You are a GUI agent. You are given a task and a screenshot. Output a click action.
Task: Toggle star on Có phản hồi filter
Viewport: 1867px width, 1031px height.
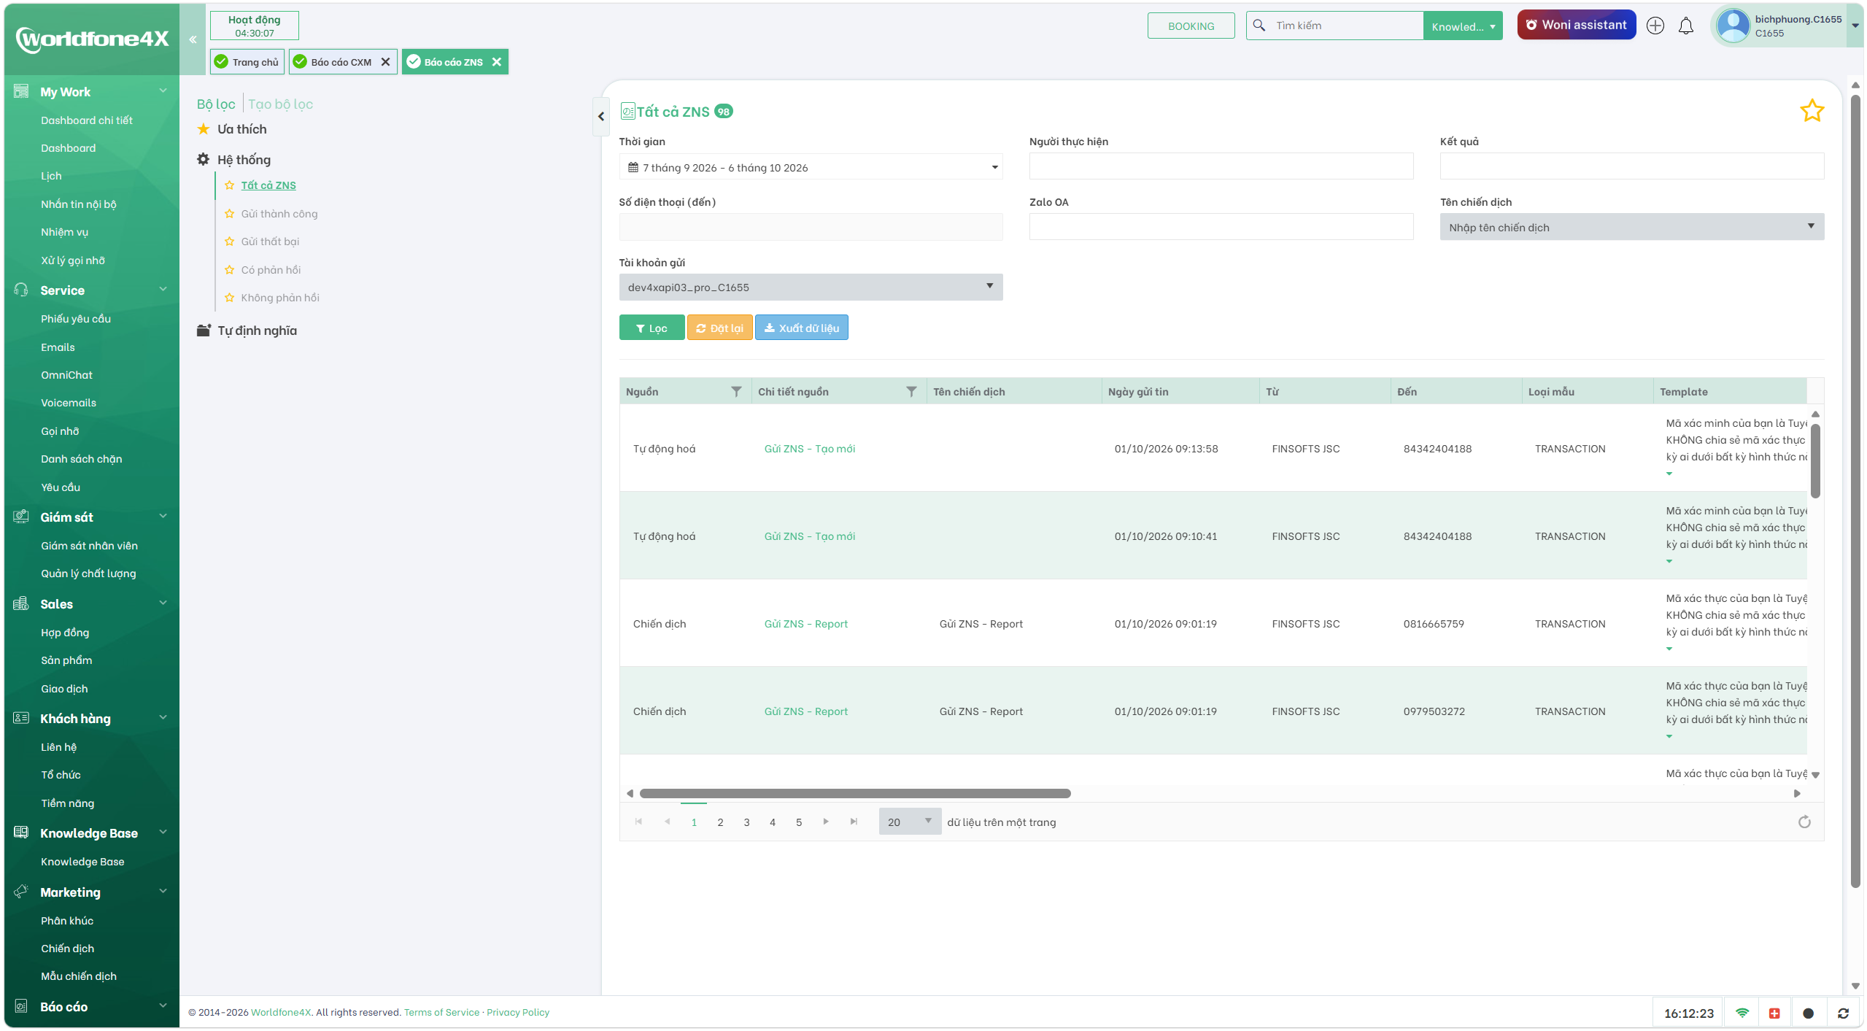(x=229, y=270)
